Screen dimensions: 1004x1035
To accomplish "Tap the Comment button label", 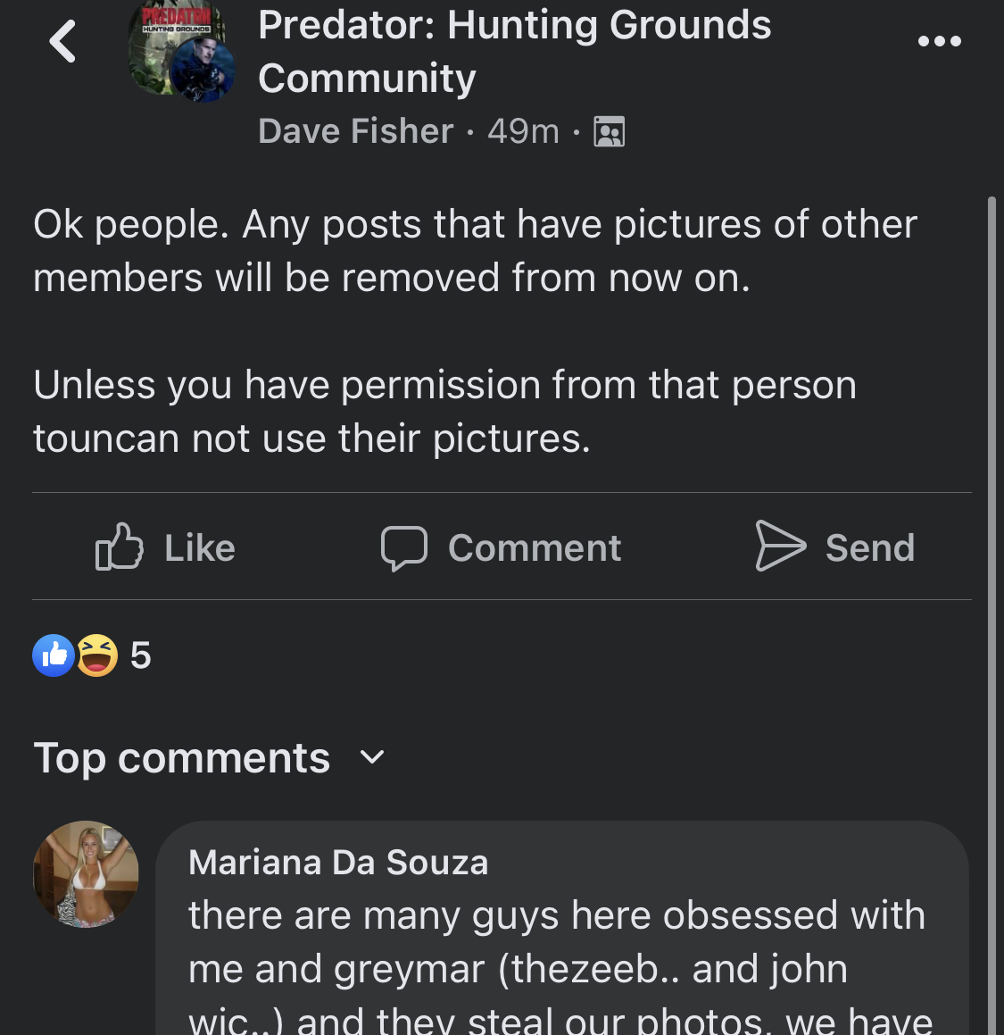I will (535, 548).
